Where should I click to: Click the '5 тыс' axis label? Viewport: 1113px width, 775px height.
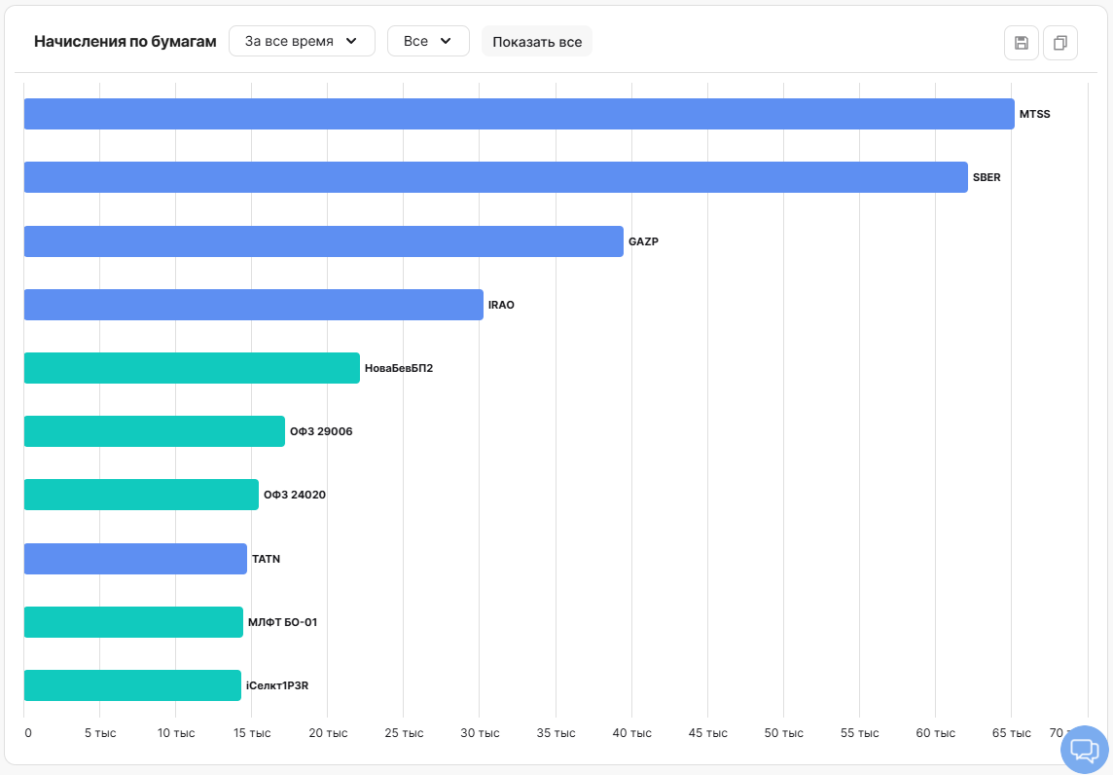click(x=100, y=733)
